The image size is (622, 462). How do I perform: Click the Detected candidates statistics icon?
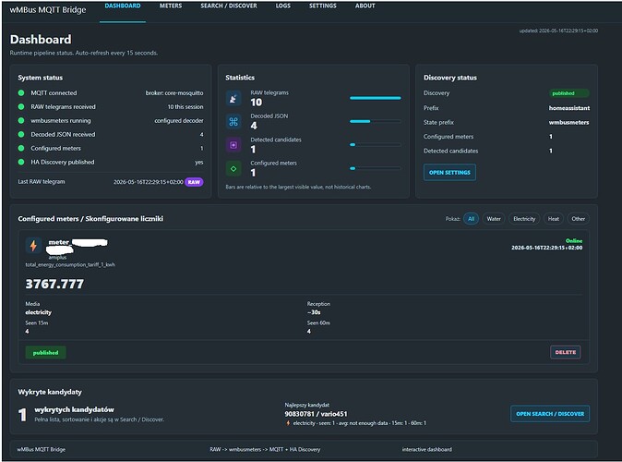tap(233, 145)
